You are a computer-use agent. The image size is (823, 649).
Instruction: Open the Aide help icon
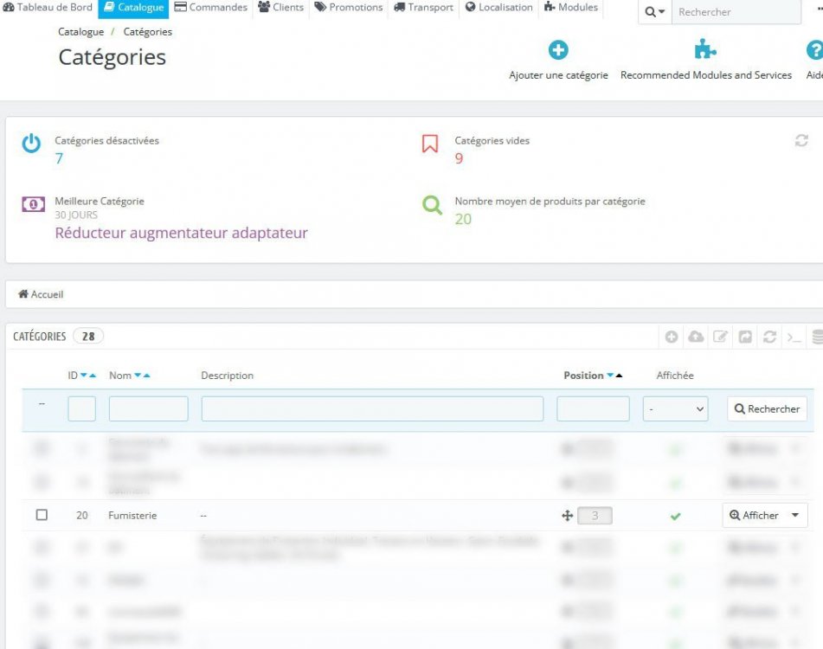click(x=814, y=50)
